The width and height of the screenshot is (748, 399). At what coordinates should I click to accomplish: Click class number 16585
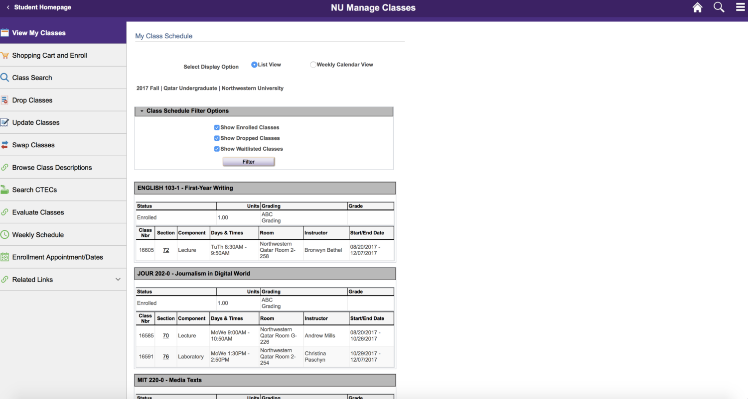pos(147,336)
